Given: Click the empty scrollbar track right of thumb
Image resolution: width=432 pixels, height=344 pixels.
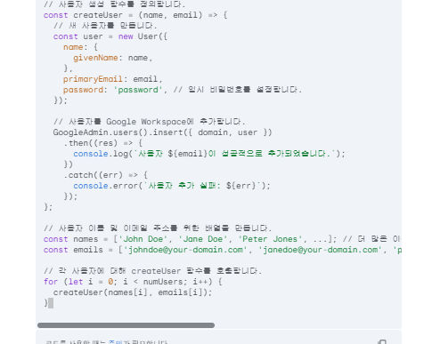Looking at the screenshot, I should [307, 325].
